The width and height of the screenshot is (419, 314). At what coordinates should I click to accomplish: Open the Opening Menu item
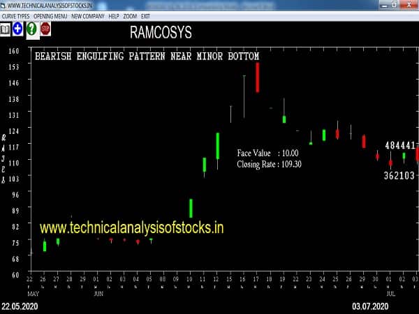[x=50, y=15]
